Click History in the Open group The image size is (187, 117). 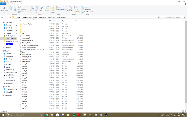[77, 12]
